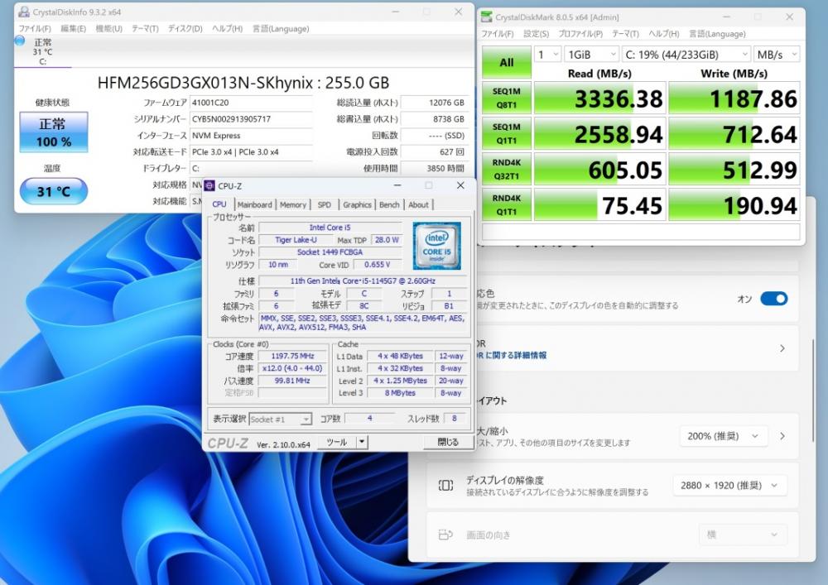
Task: Start all benchmarks with the All button
Action: (x=507, y=62)
